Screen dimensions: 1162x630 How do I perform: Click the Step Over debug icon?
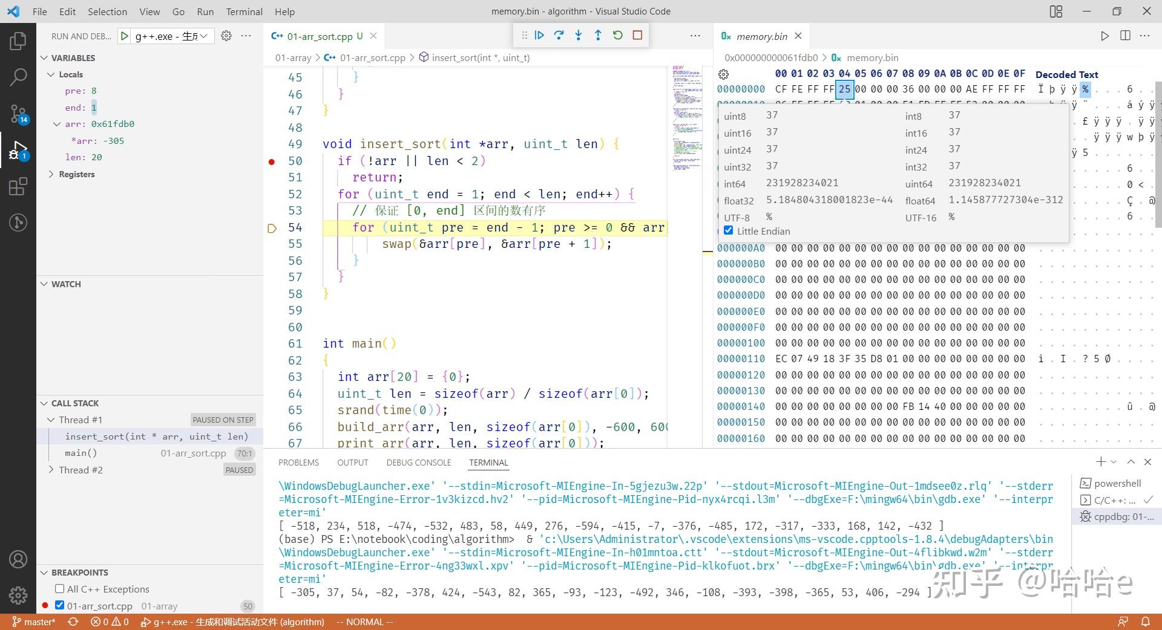tap(559, 35)
